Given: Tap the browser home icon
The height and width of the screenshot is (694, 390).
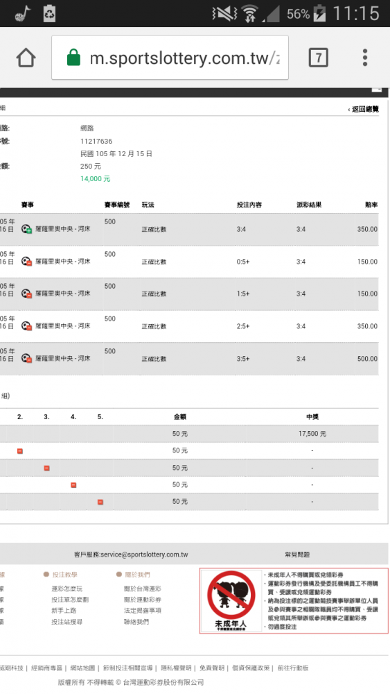Looking at the screenshot, I should tap(26, 58).
